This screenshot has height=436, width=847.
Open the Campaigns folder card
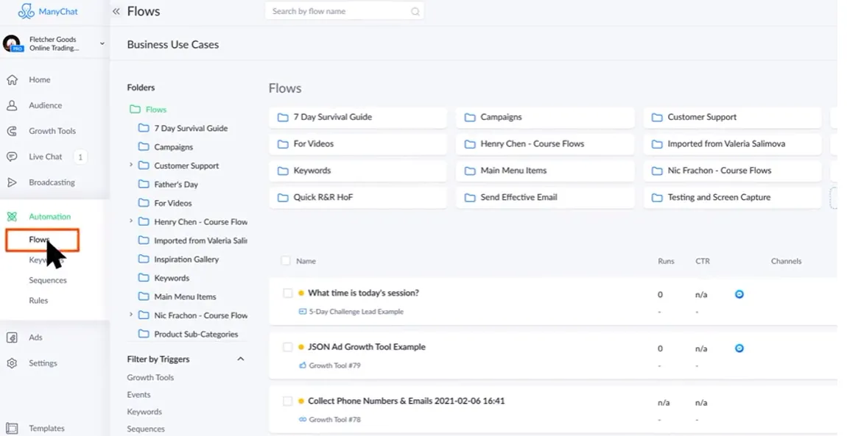(544, 117)
